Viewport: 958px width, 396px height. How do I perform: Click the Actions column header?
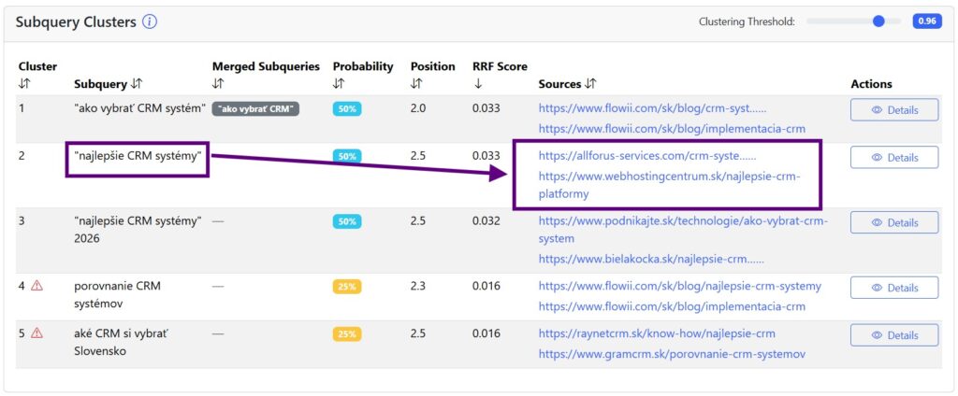871,84
